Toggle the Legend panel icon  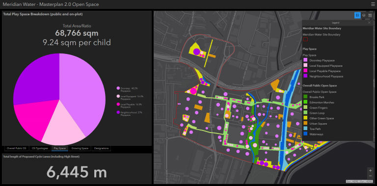(357, 15)
